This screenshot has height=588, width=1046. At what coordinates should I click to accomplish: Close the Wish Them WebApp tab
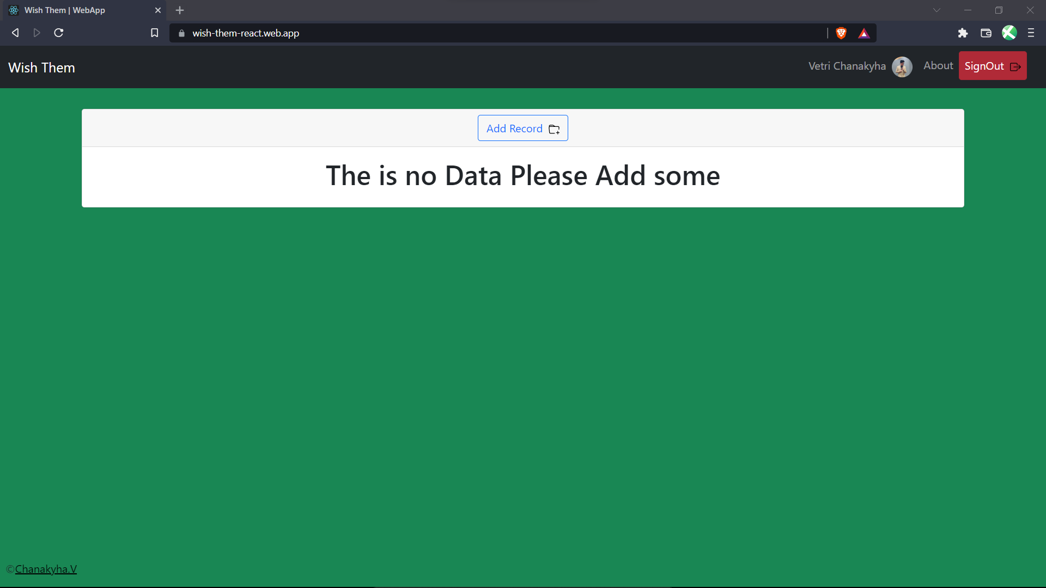(x=158, y=10)
